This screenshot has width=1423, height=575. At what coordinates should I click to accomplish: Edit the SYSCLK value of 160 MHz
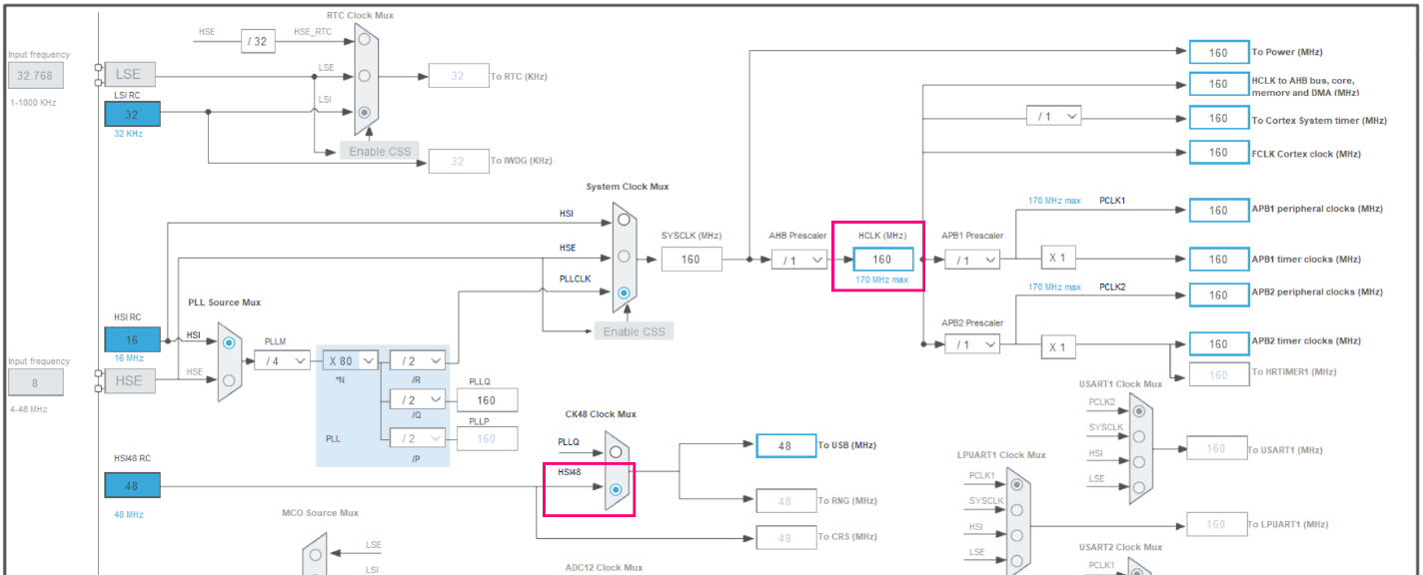pos(692,259)
